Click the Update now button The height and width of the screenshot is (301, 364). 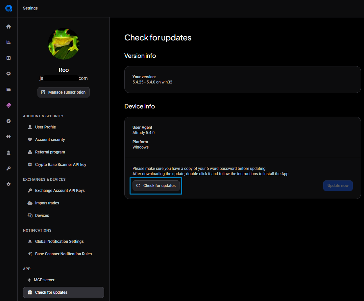[338, 186]
